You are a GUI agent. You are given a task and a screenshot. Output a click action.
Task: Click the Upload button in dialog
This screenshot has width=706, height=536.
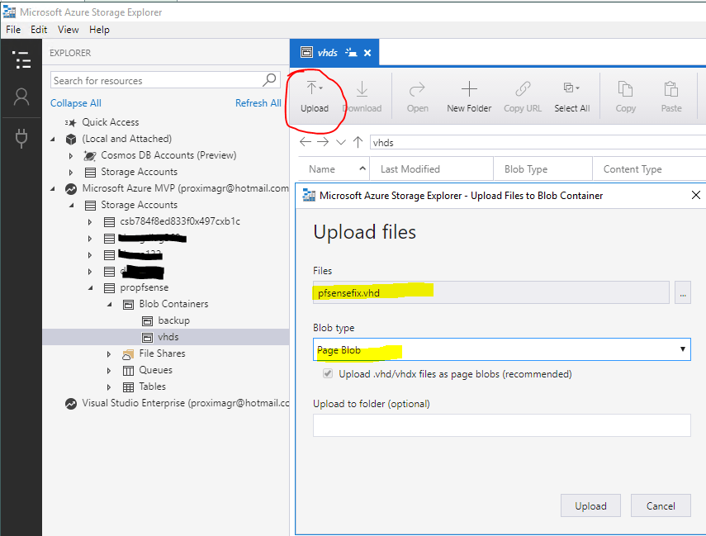pos(590,505)
